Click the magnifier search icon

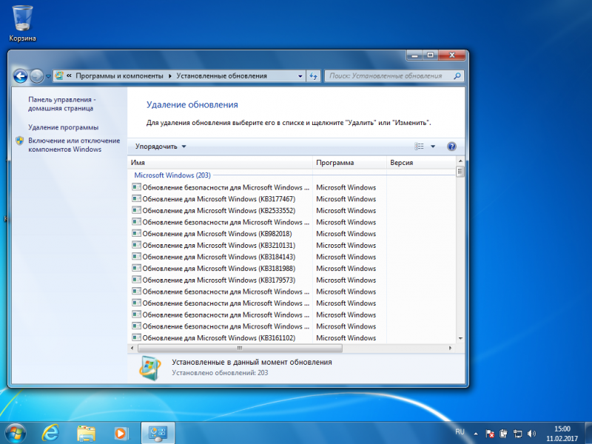coord(457,76)
